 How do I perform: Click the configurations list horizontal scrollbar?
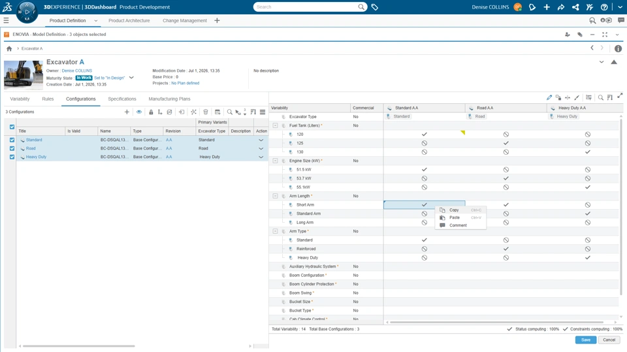pyautogui.click(x=79, y=346)
